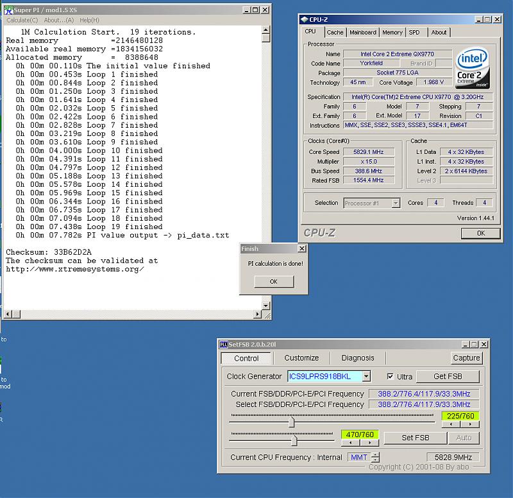Click the Super PI horizontal scrollbar right arrow
The height and width of the screenshot is (498, 513).
[258, 314]
